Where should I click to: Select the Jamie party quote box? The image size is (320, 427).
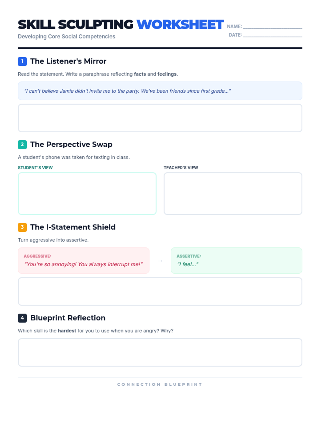pos(160,91)
